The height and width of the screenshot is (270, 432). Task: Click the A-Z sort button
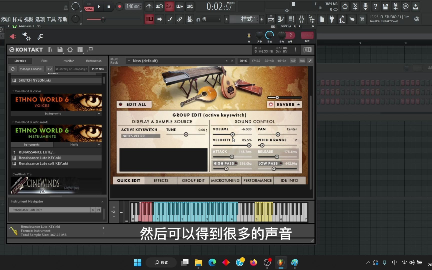tap(49, 69)
